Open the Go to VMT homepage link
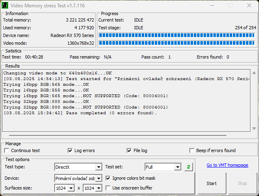This screenshot has width=259, height=196. pos(227,165)
